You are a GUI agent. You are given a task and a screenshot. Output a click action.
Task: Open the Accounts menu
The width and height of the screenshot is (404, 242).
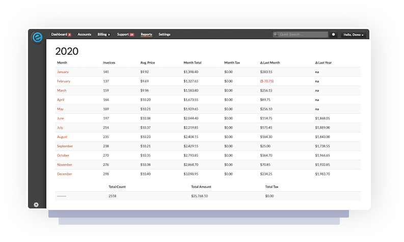[x=84, y=34]
